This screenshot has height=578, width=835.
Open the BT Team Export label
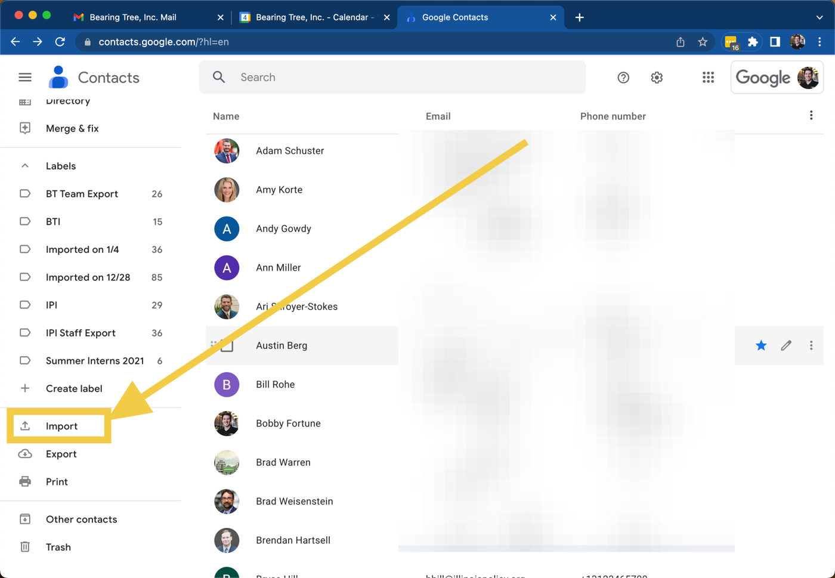pos(82,194)
